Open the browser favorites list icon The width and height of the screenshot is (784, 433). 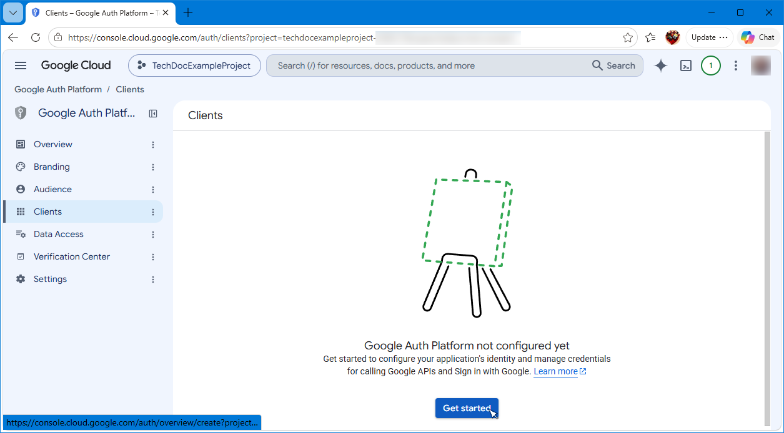[650, 37]
